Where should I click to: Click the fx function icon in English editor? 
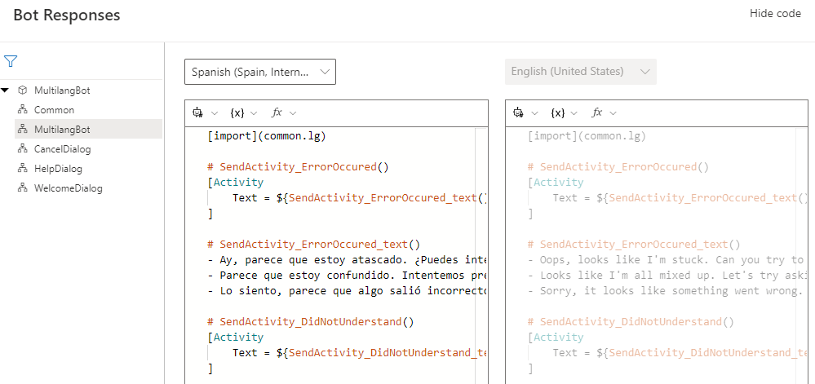click(x=596, y=113)
